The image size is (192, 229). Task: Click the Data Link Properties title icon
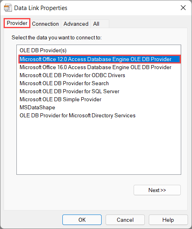click(x=8, y=8)
